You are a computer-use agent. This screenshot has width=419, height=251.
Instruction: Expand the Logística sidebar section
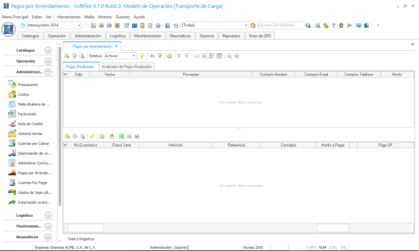[48, 215]
